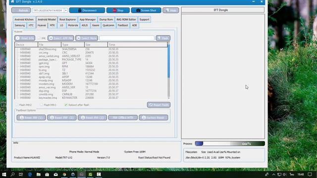Select the modem.img row
Screen dimensions: 317x178
click(x=91, y=84)
